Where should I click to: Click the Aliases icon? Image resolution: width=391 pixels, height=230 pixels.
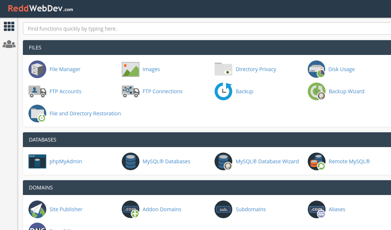point(316,209)
